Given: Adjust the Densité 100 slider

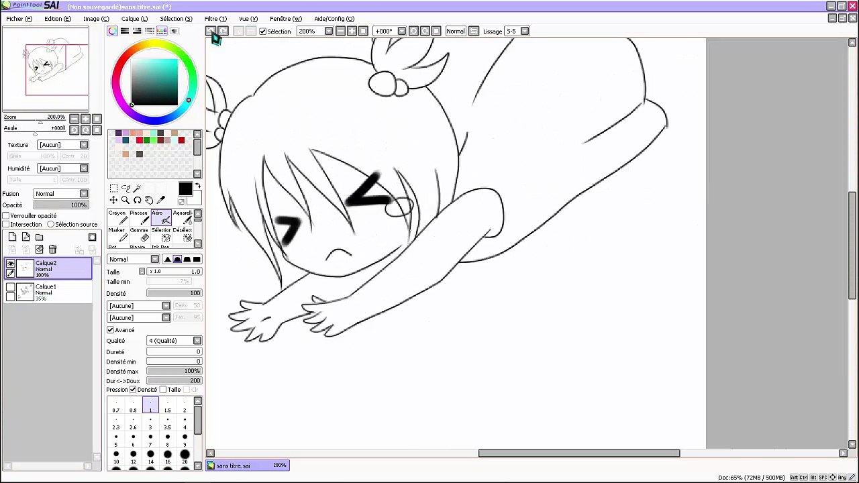Looking at the screenshot, I should pyautogui.click(x=174, y=294).
